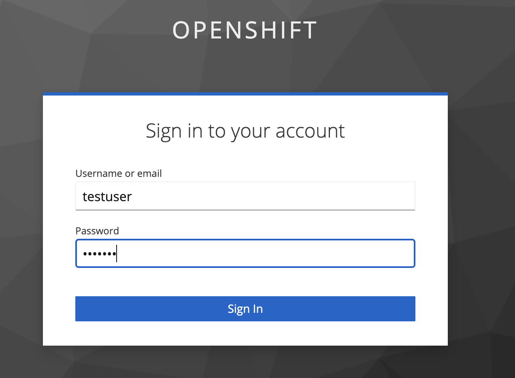Click the Password label

coord(97,231)
